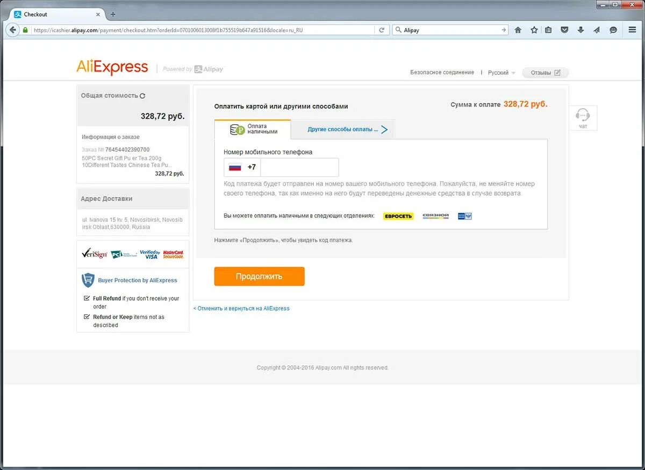Click the Powered by Alipay logo
The image size is (645, 470).
pyautogui.click(x=193, y=69)
